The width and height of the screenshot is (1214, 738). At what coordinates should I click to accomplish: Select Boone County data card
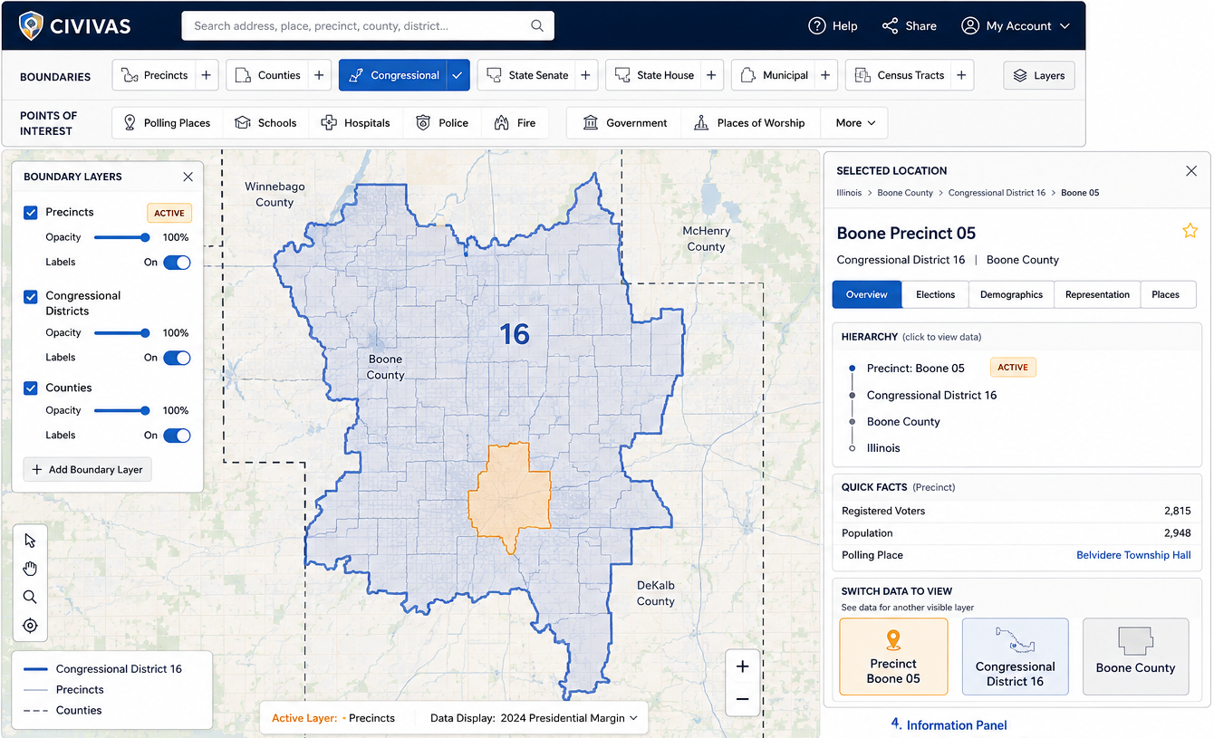(x=1135, y=657)
